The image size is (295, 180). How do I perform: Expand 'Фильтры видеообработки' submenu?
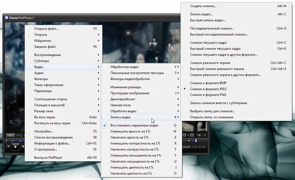coord(141,79)
